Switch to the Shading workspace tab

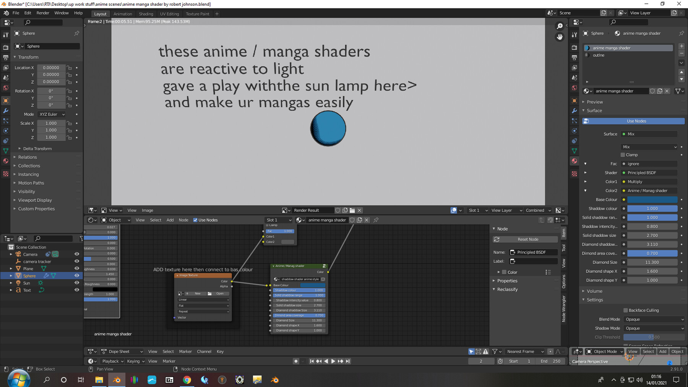tap(146, 14)
